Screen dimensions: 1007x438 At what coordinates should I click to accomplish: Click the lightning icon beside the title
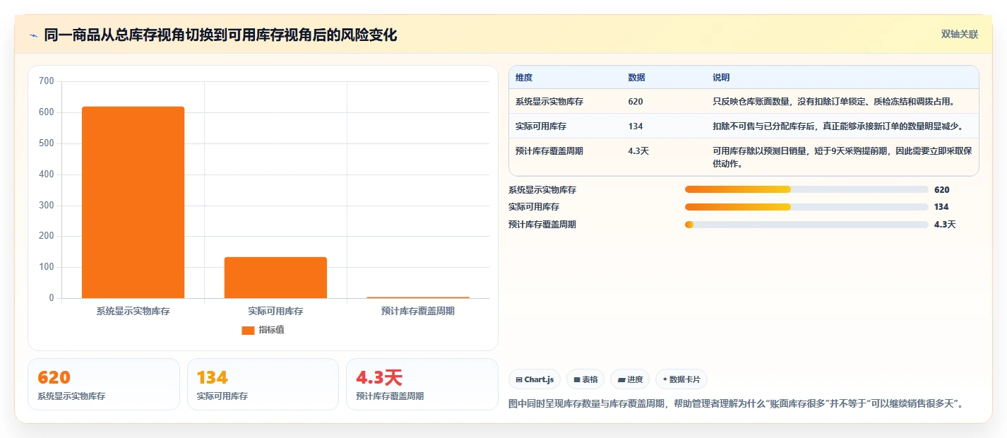[x=33, y=35]
